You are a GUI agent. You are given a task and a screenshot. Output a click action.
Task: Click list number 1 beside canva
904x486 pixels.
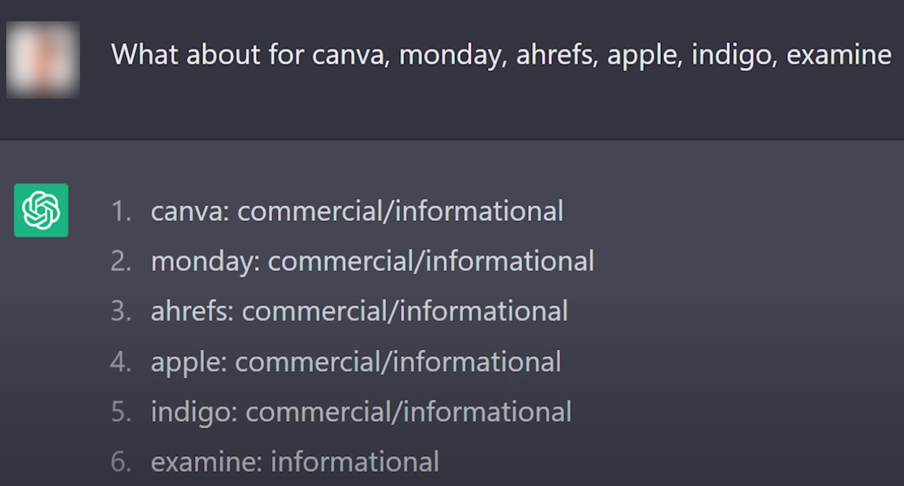coord(121,211)
